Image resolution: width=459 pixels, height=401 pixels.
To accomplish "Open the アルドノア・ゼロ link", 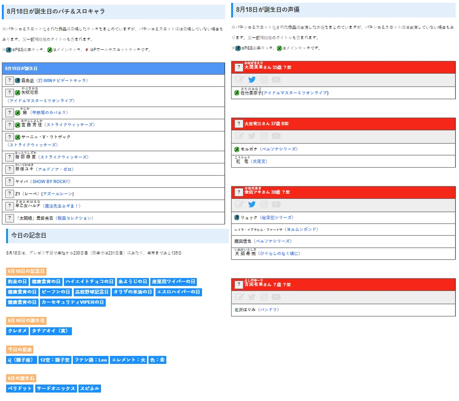I will [x=55, y=170].
